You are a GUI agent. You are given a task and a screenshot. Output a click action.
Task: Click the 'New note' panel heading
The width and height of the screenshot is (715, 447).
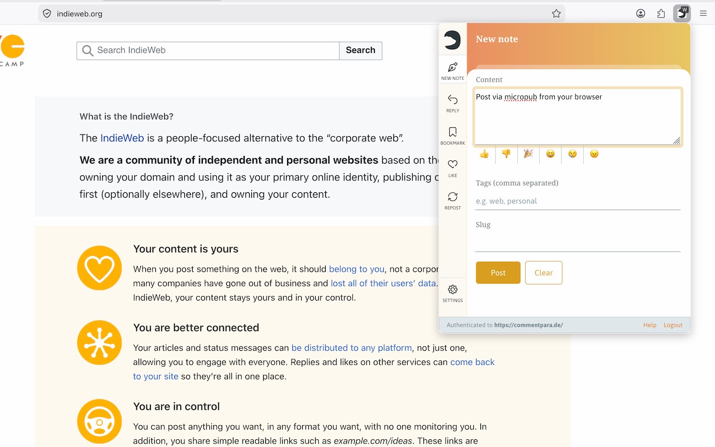point(497,39)
